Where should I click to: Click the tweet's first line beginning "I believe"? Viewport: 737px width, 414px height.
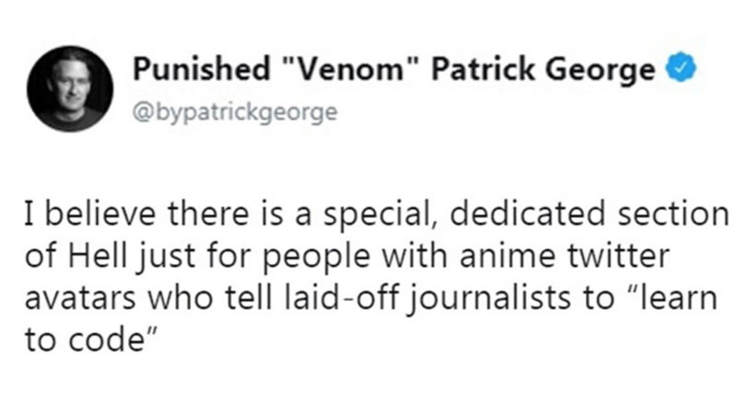(377, 214)
